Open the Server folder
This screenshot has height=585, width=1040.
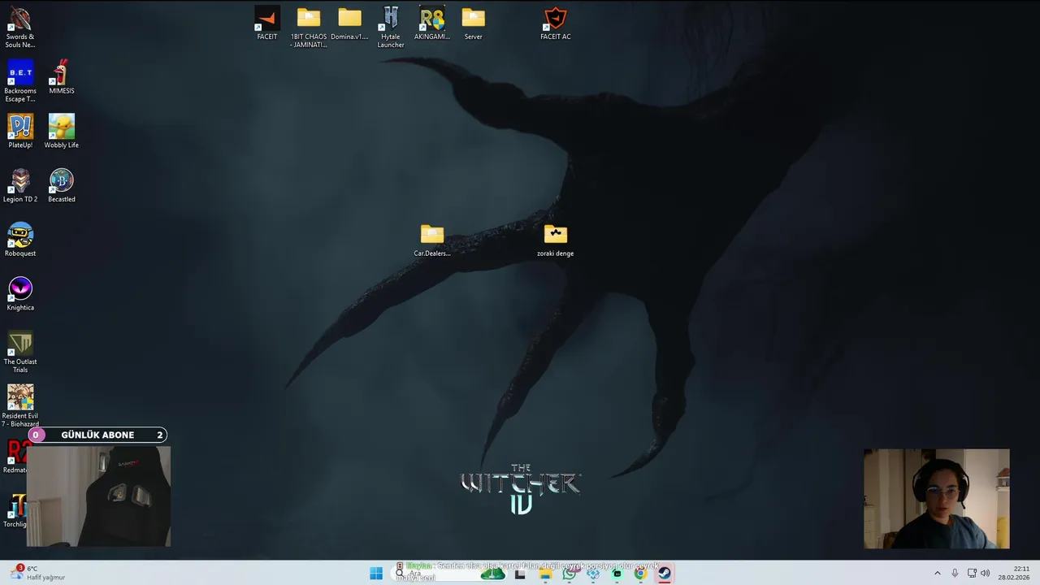pos(473,24)
